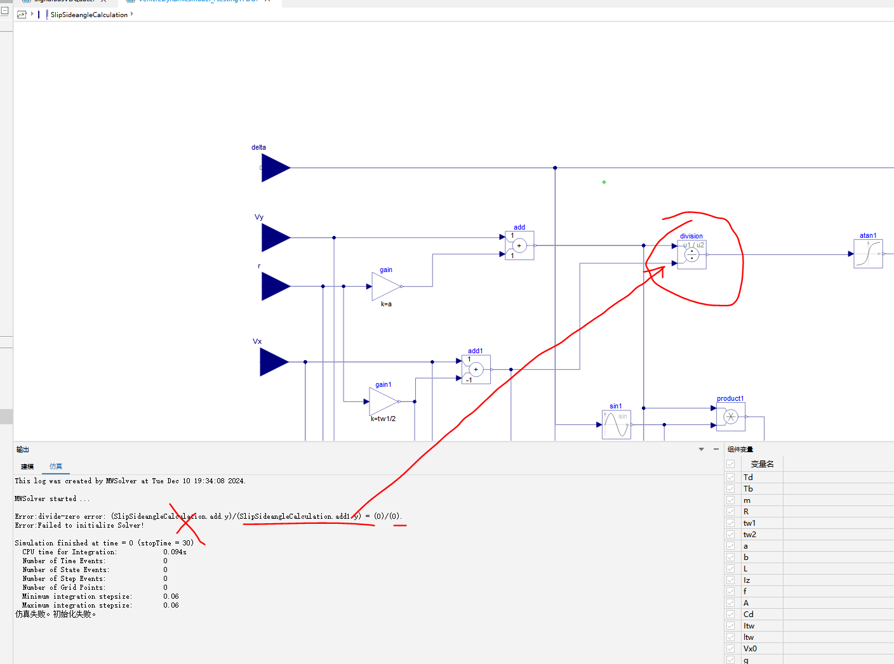Select the product1 block

[x=731, y=417]
